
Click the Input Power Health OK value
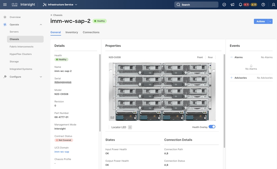[107, 153]
